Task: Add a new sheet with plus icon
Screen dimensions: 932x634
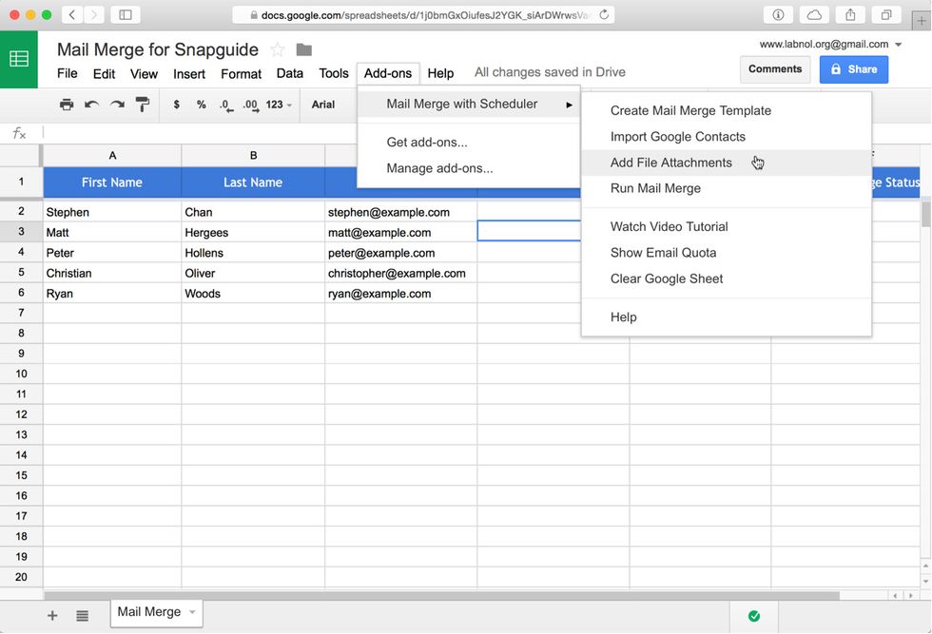Action: 52,615
